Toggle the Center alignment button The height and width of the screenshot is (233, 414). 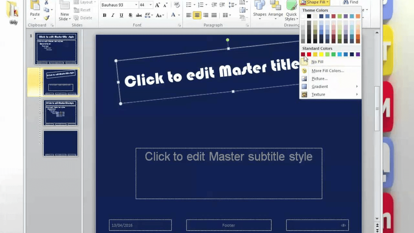point(197,15)
